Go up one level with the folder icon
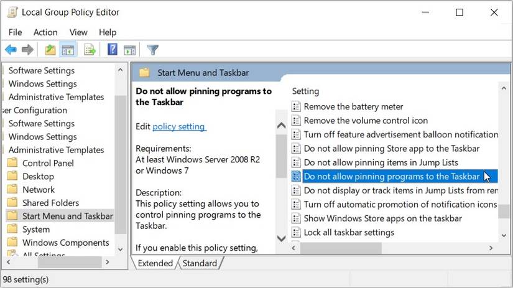The height and width of the screenshot is (288, 513). (x=50, y=50)
